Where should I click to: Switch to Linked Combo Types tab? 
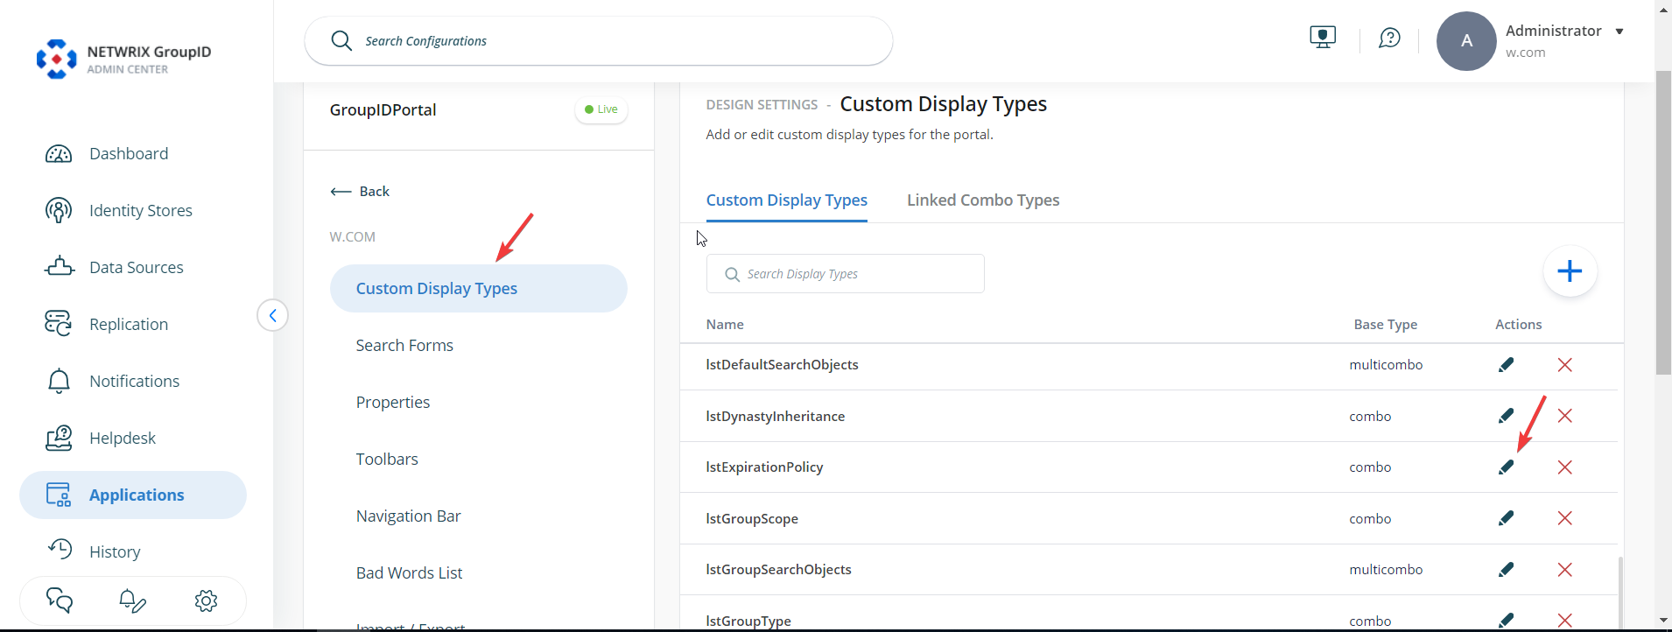(x=983, y=200)
